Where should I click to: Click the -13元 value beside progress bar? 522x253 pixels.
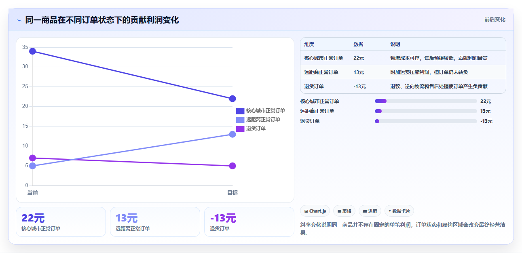[486, 121]
